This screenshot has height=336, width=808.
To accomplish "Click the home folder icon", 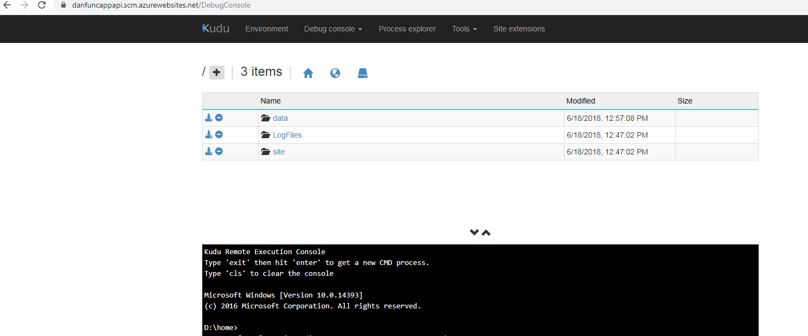I will pyautogui.click(x=308, y=73).
